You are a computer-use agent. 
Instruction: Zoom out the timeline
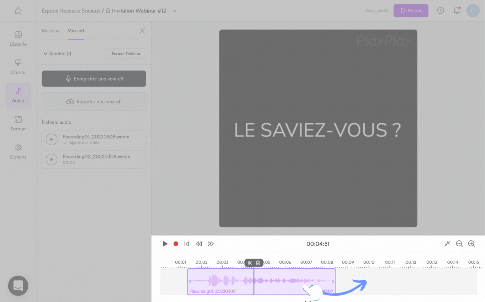459,244
